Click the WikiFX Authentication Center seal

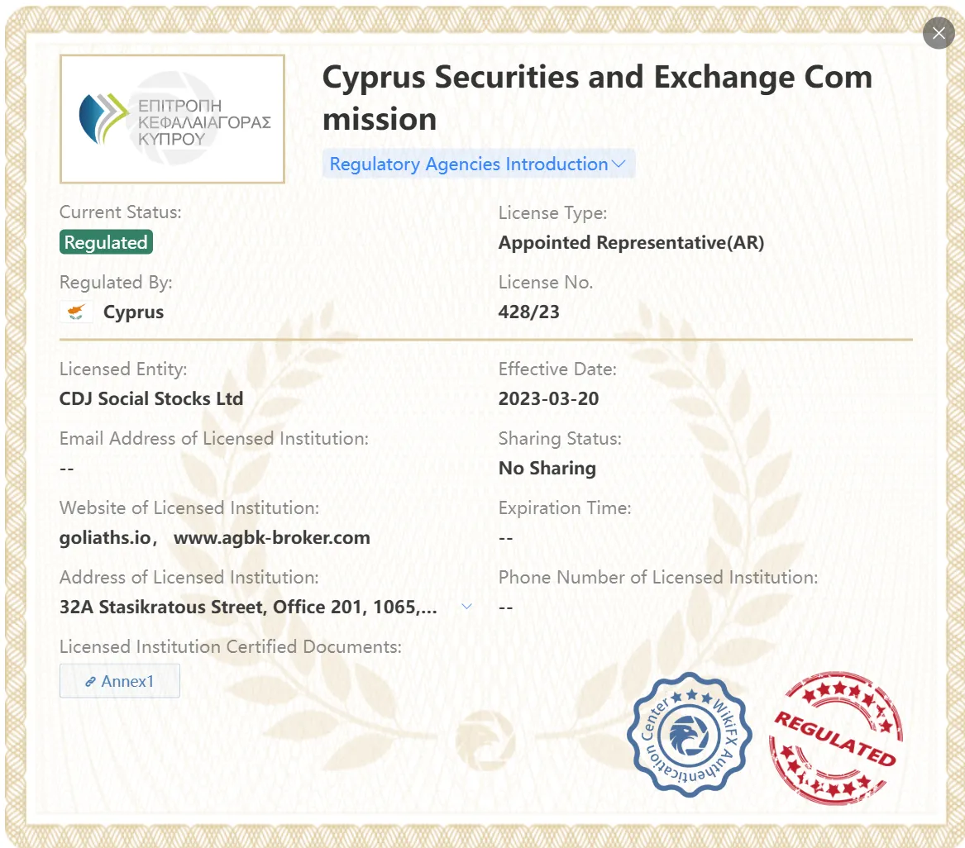(690, 735)
